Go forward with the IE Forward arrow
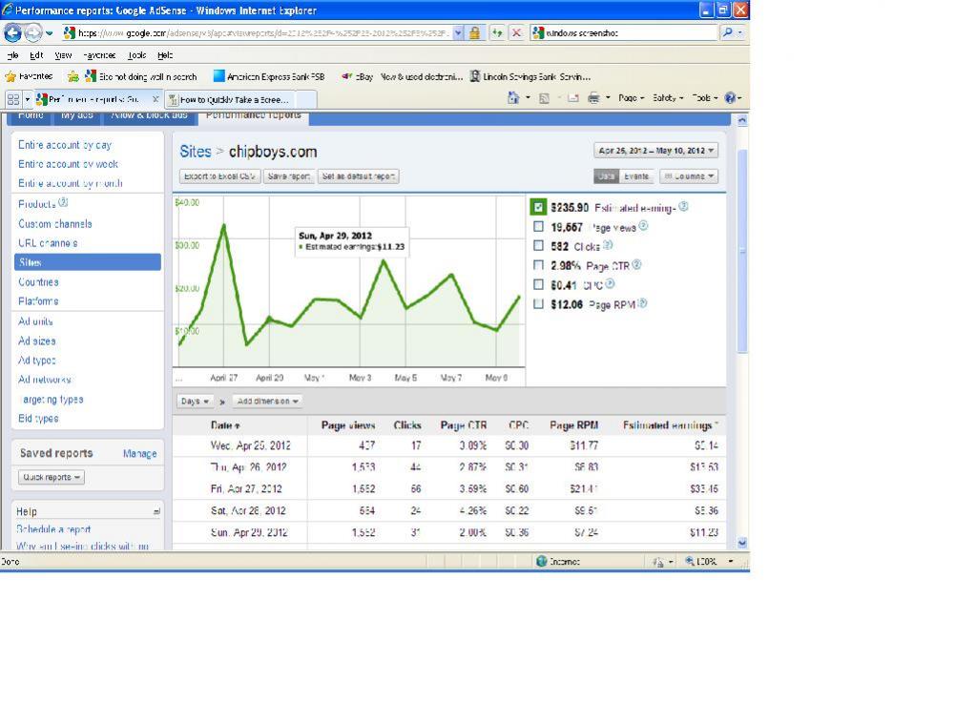 pyautogui.click(x=33, y=32)
